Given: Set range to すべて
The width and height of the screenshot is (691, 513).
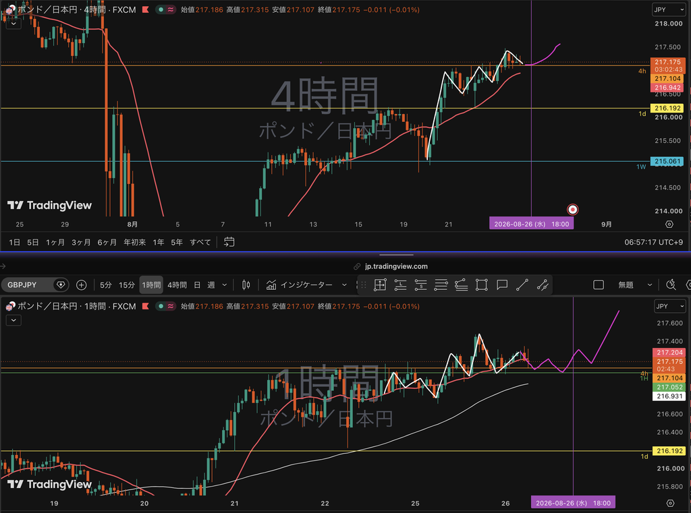Looking at the screenshot, I should point(200,242).
